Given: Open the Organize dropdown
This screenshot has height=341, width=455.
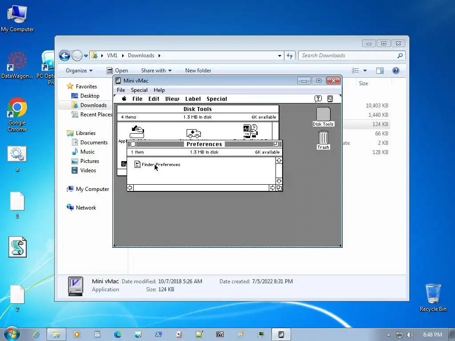Looking at the screenshot, I should coord(79,71).
